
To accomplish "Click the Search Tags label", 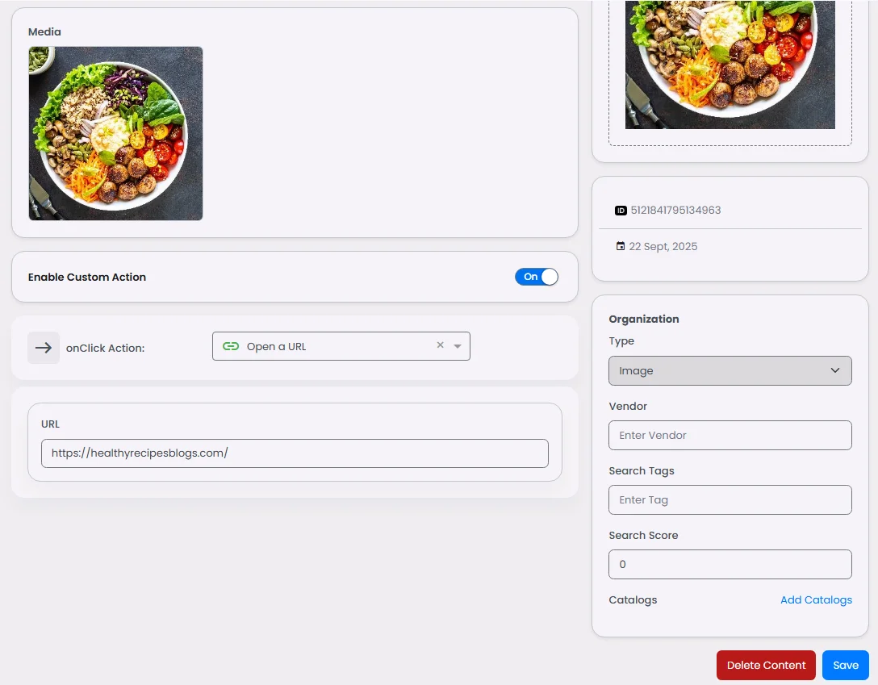I will pos(642,470).
